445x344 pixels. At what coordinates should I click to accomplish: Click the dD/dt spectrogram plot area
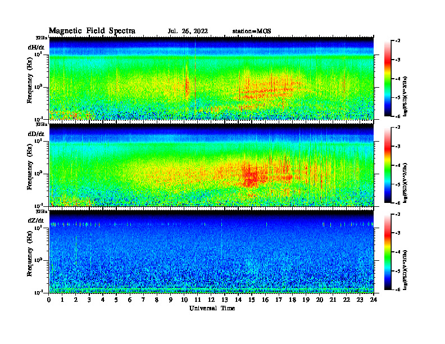pyautogui.click(x=211, y=165)
